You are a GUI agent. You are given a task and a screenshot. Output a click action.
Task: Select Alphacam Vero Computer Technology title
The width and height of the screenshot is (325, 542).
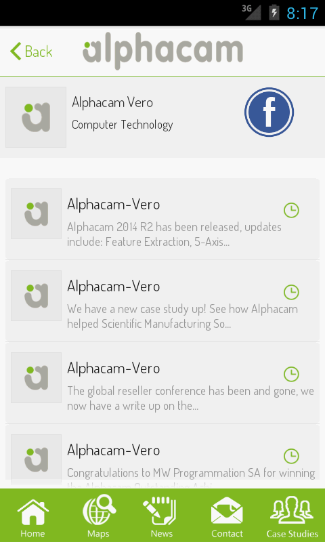click(123, 113)
